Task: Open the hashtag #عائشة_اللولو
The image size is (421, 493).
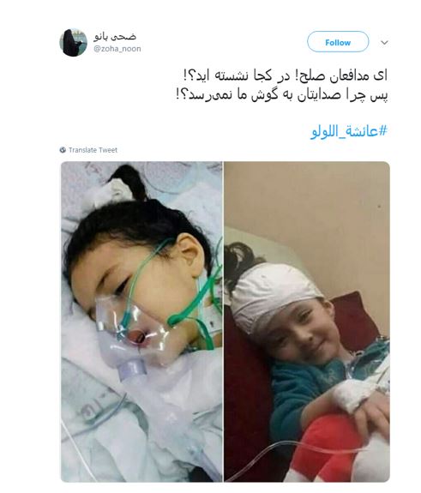Action: [349, 131]
